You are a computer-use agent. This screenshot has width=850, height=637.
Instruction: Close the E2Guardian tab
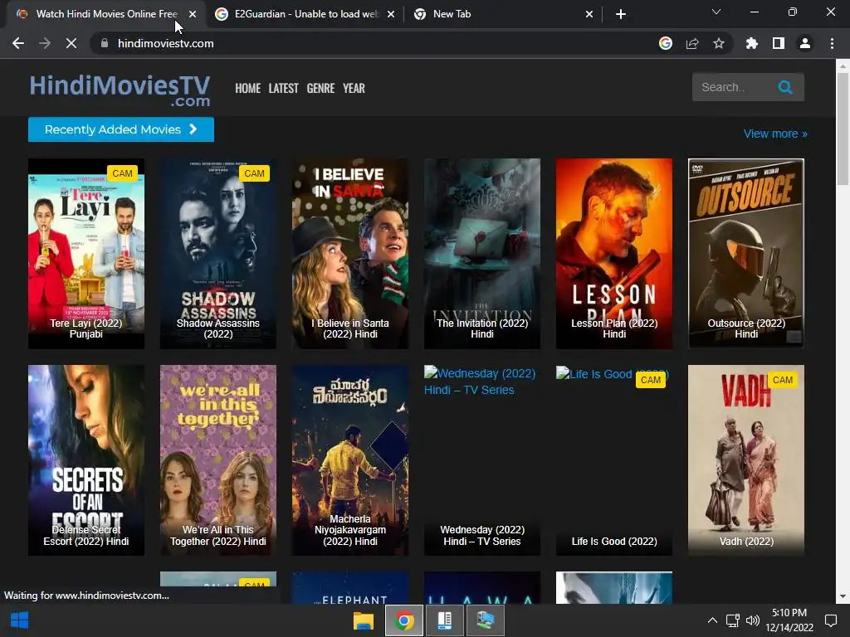tap(391, 15)
